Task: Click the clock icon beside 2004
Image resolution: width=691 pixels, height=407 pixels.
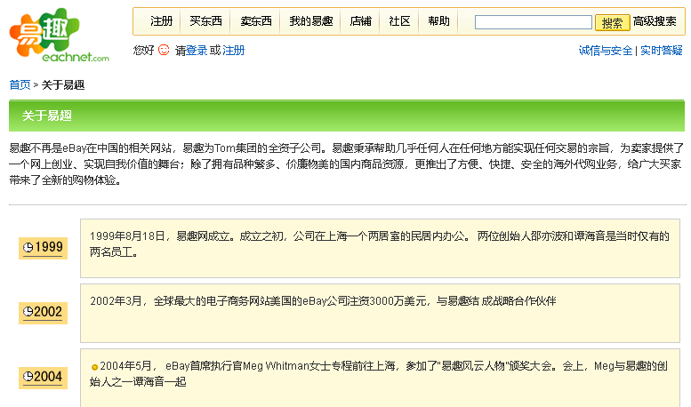Action: tap(28, 377)
